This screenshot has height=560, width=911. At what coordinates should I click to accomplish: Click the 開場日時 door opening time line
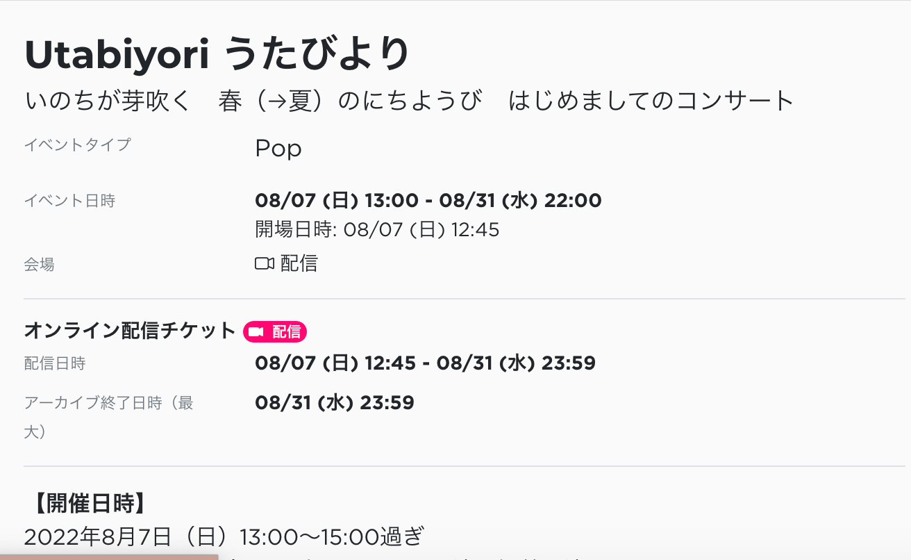(x=377, y=229)
